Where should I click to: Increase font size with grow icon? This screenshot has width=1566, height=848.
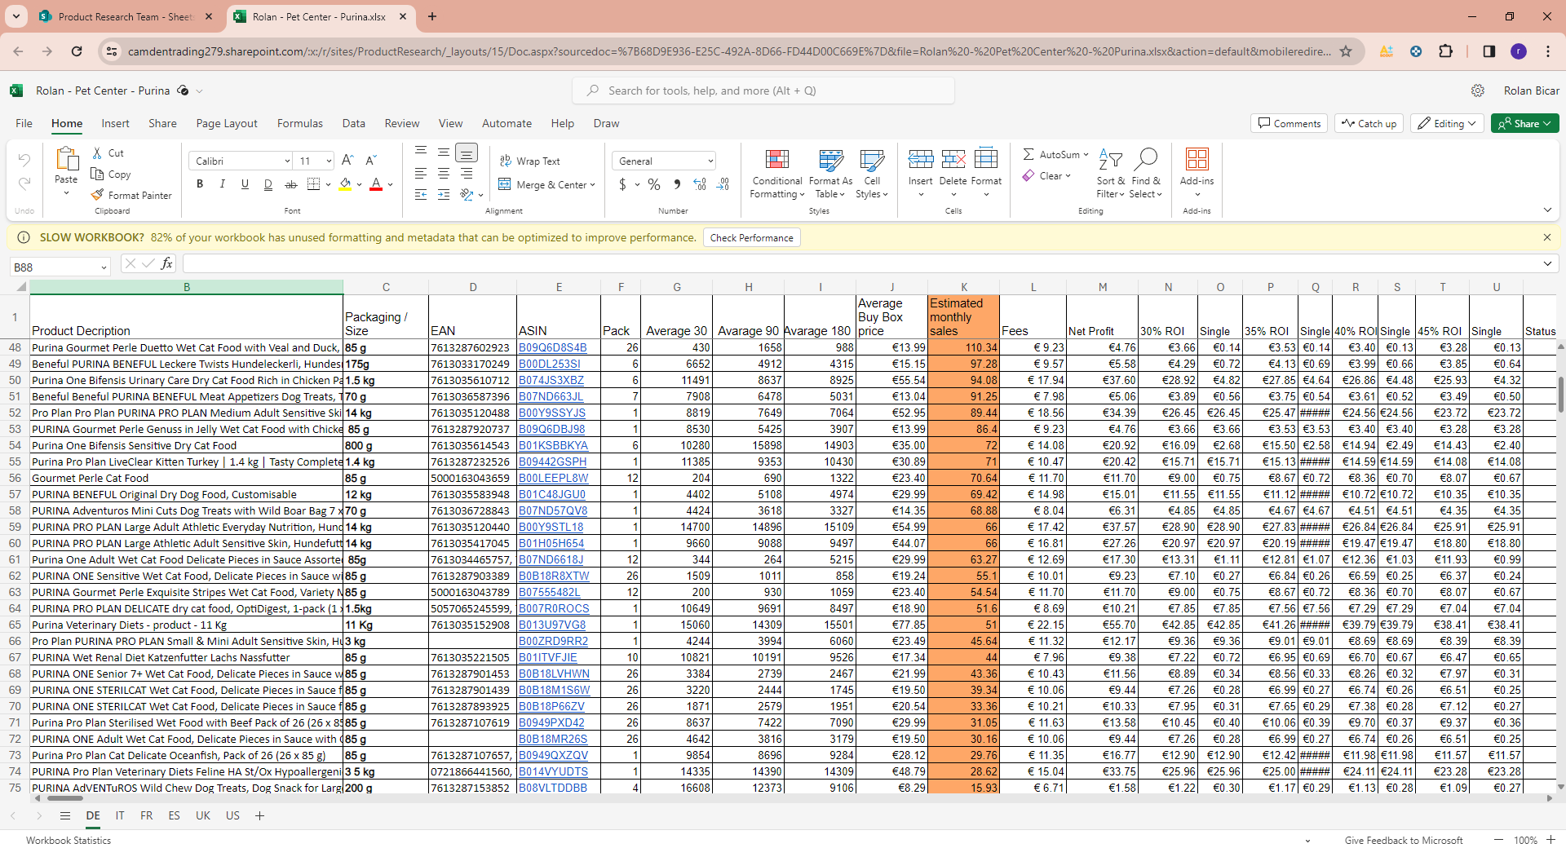[x=348, y=161]
